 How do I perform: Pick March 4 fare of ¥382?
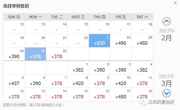point(142,68)
